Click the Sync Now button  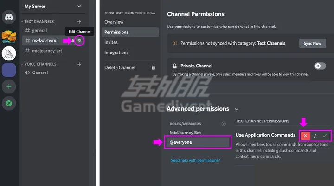[312, 43]
